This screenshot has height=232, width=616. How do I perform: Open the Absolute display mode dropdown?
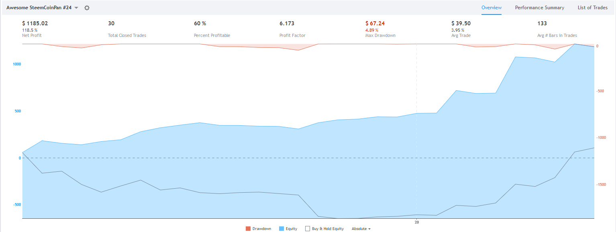pos(361,229)
